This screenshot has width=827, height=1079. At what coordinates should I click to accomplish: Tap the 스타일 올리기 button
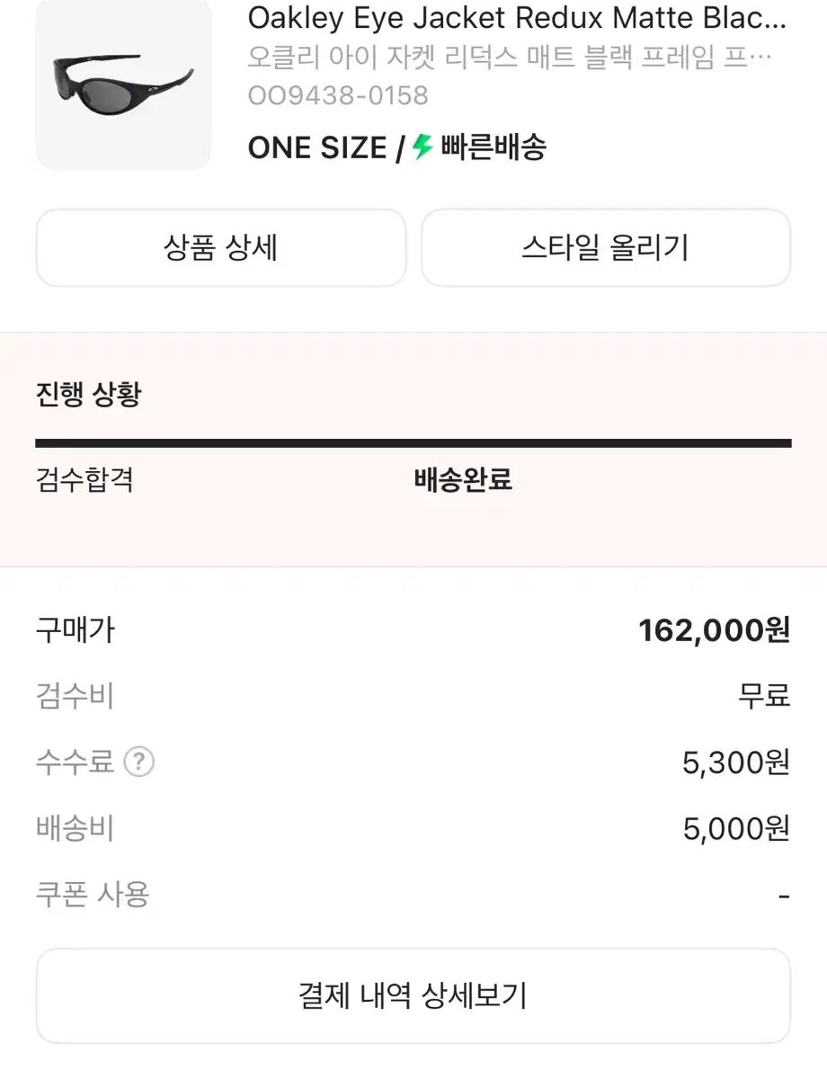(605, 248)
